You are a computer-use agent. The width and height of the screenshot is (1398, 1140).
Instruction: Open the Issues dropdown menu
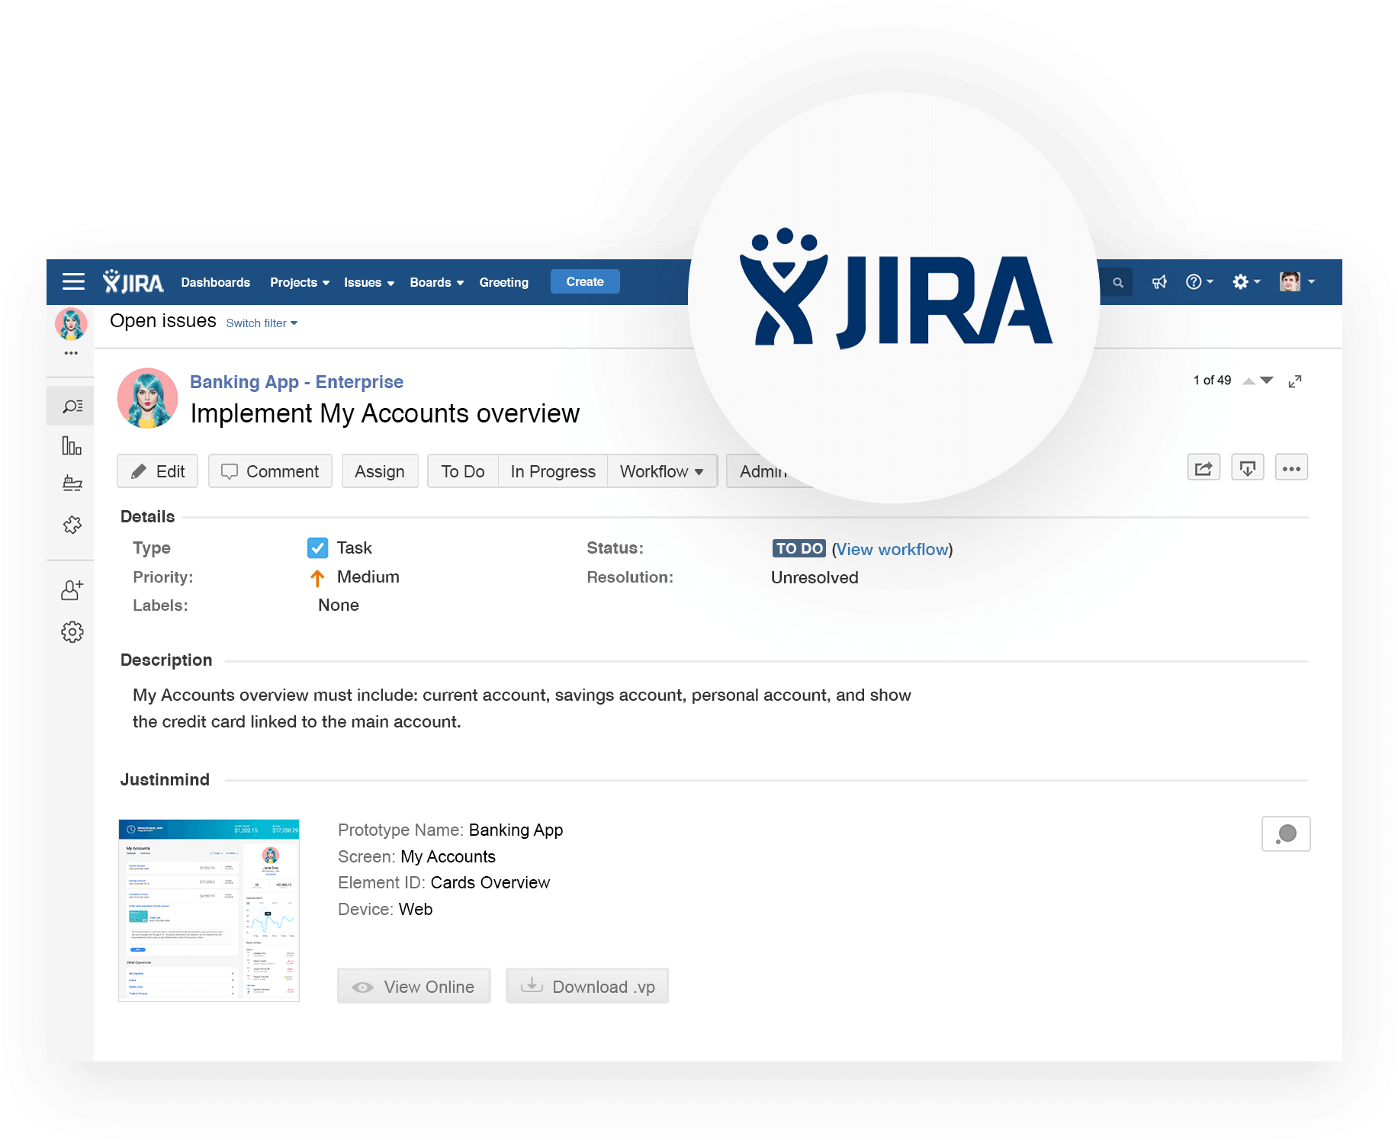click(x=369, y=282)
